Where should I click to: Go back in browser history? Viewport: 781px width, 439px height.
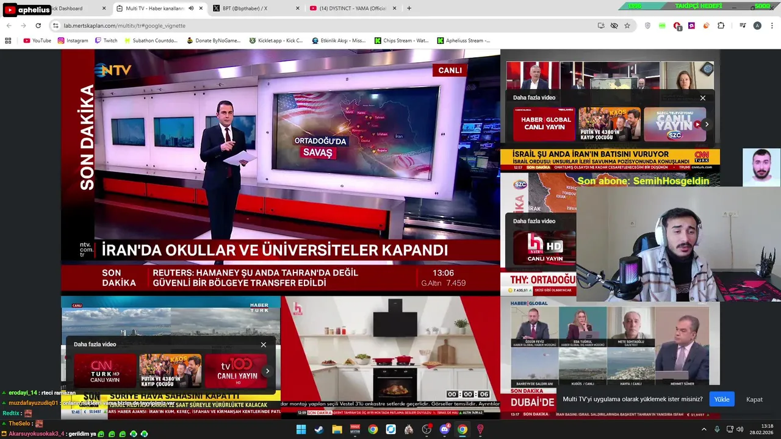(9, 26)
